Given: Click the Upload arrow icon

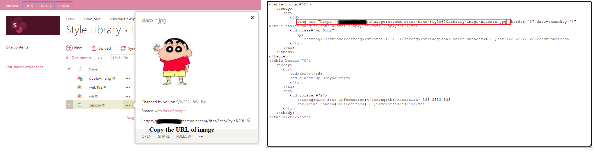Looking at the screenshot, I should click(94, 48).
